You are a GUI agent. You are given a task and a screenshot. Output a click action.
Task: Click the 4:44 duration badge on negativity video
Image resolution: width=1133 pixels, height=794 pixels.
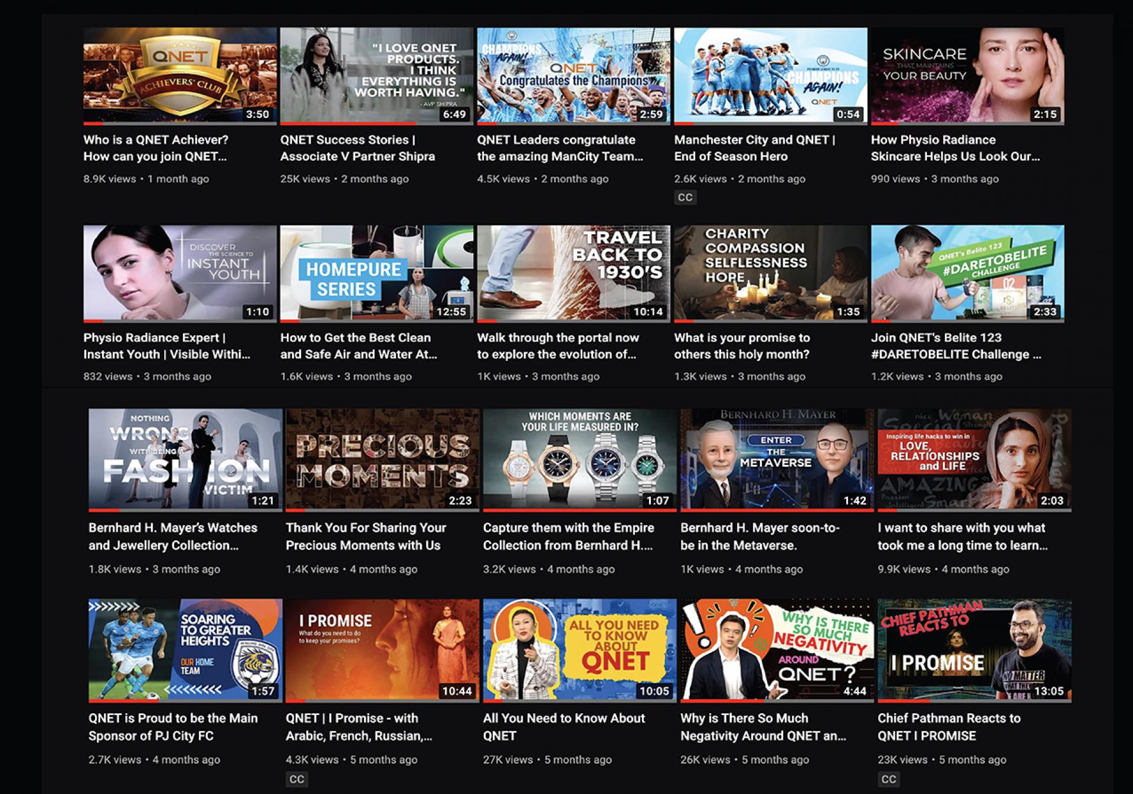(854, 691)
